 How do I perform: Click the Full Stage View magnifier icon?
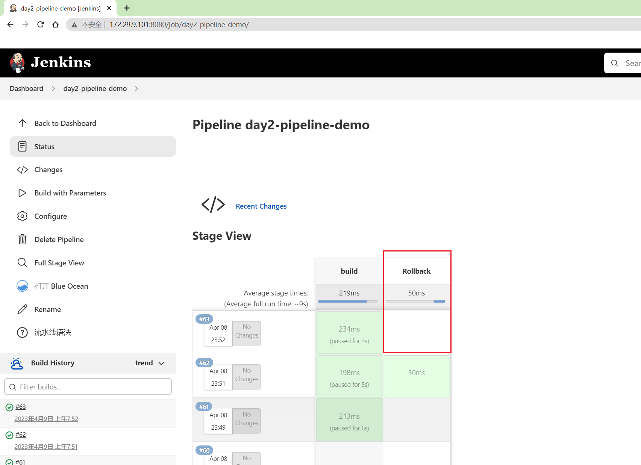22,263
